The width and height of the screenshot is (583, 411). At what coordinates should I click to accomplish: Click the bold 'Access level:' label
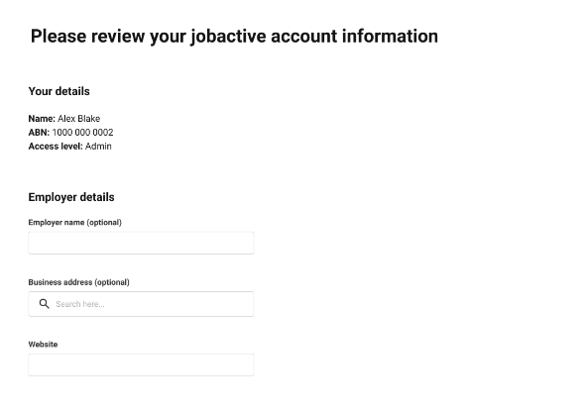56,147
